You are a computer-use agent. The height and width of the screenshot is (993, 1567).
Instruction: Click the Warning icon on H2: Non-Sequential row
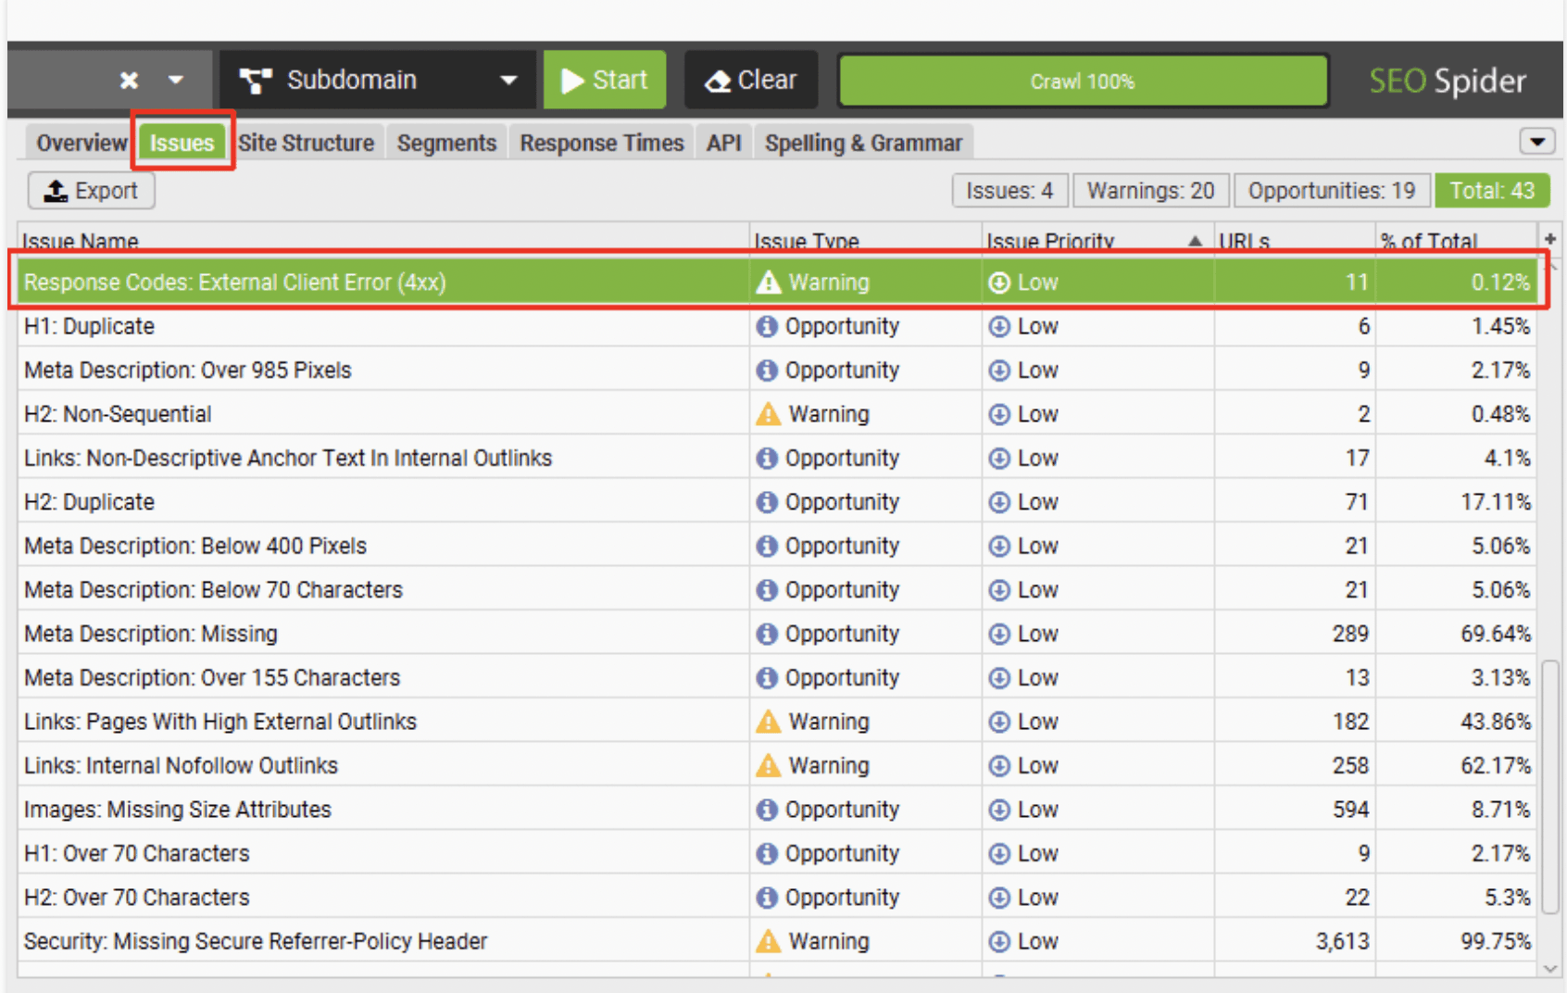767,413
